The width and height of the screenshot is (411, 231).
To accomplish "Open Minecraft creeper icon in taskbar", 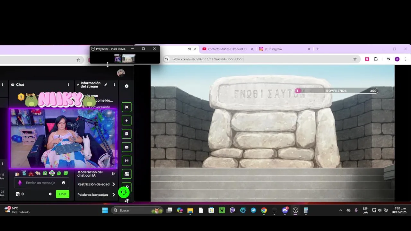I will [222, 210].
